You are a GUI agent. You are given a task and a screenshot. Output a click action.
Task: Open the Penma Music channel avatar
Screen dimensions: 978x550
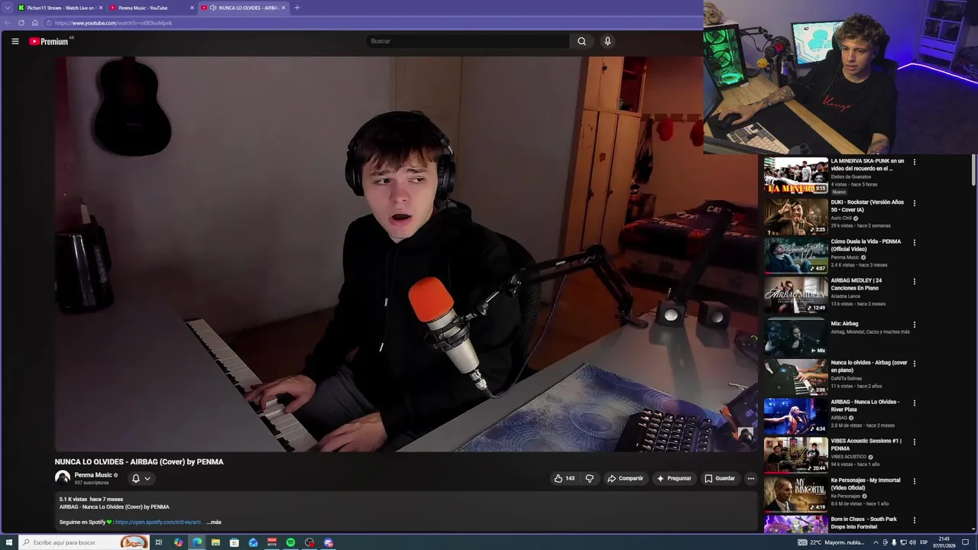click(63, 478)
